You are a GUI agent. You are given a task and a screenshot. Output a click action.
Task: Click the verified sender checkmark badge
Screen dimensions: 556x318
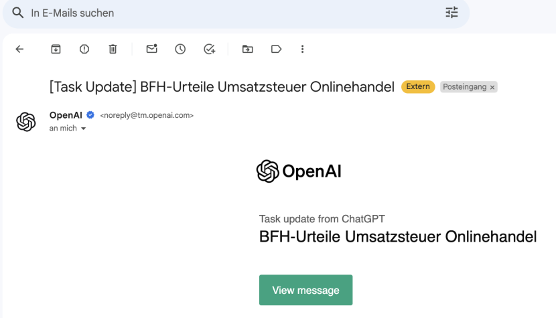click(x=90, y=115)
